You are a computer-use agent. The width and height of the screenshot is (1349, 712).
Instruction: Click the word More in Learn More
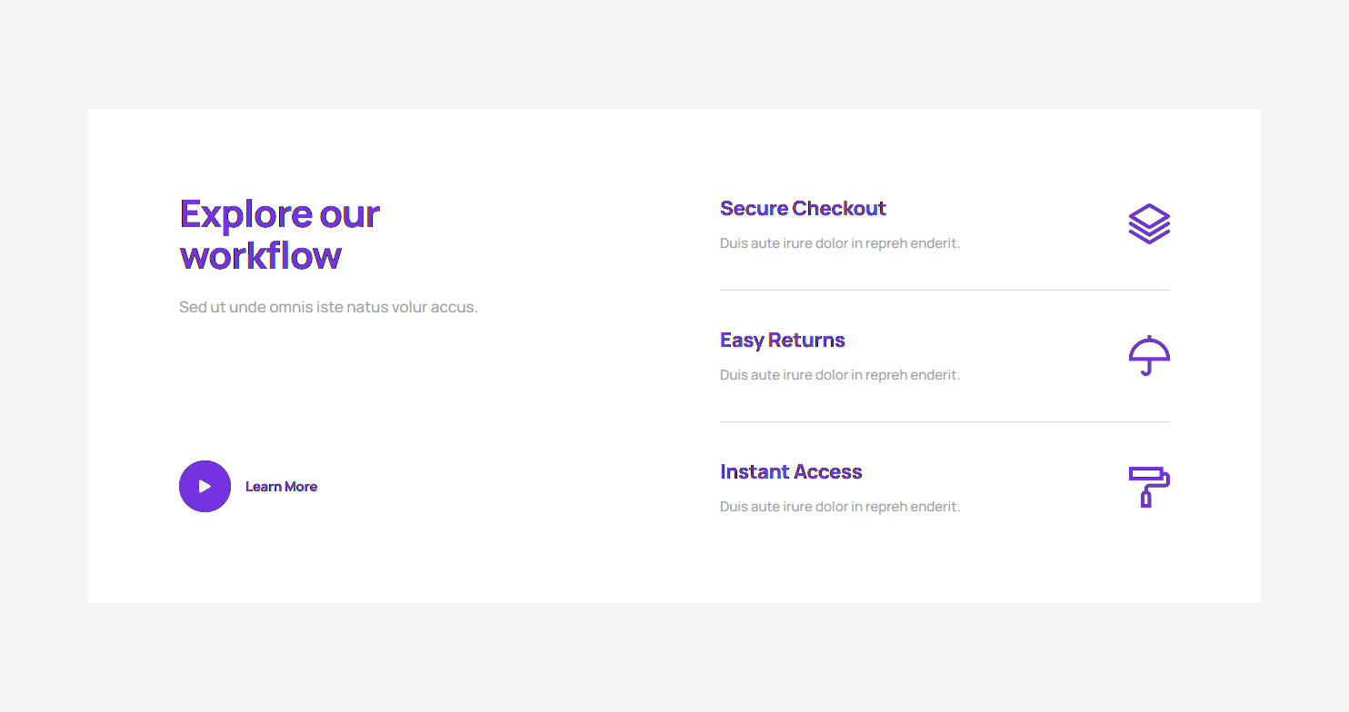tap(301, 487)
